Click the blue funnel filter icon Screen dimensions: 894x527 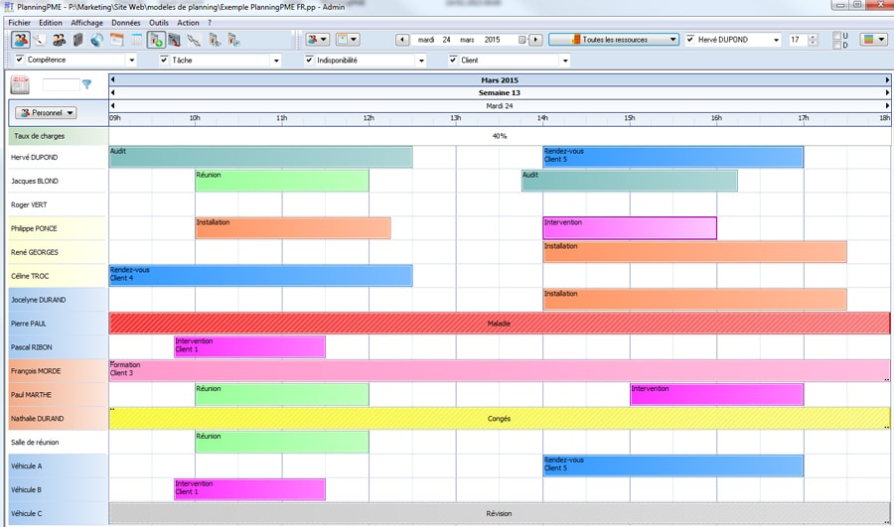86,84
